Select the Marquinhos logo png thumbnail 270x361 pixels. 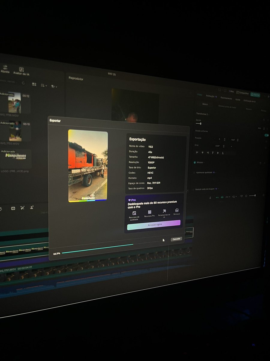tap(16, 159)
